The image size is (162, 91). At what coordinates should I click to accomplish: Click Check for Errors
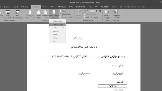click(91, 17)
